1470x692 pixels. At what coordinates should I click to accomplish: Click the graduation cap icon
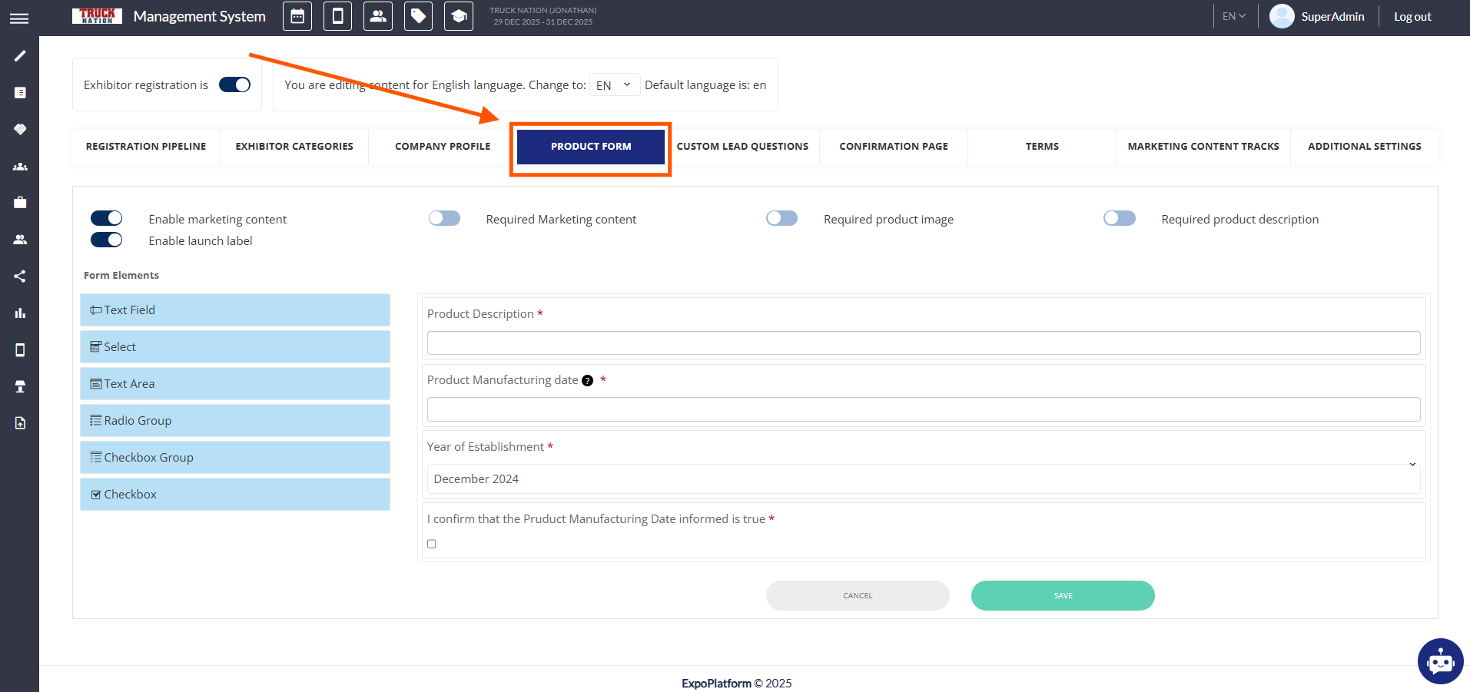pos(459,16)
